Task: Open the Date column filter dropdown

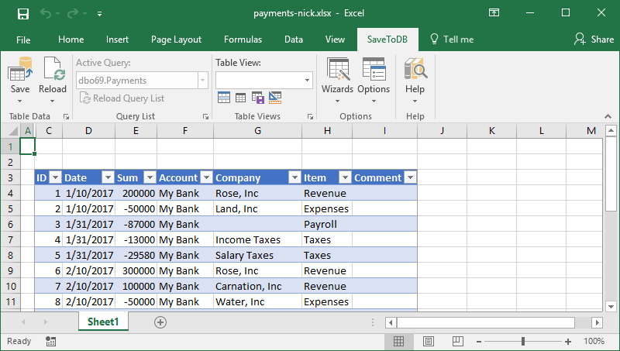Action: click(x=108, y=177)
